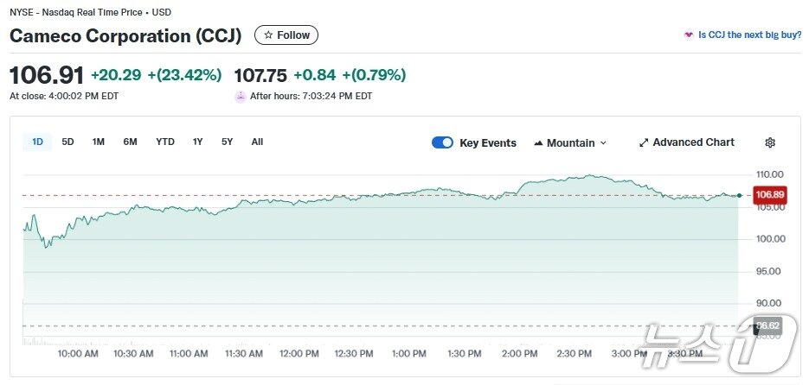Viewport: 809px width, 385px height.
Task: Click the red 106.89 current price label
Action: (x=769, y=195)
